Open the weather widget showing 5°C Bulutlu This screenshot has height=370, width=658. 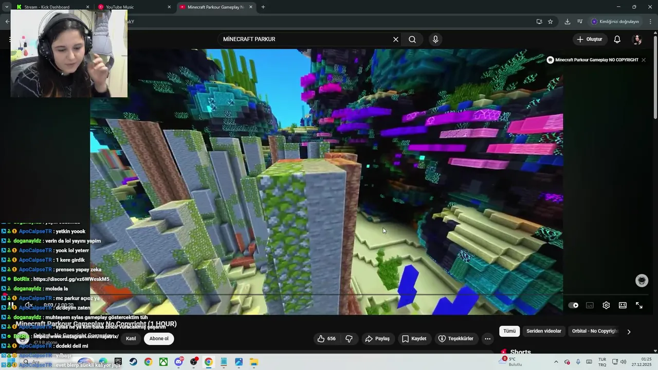[x=510, y=361]
